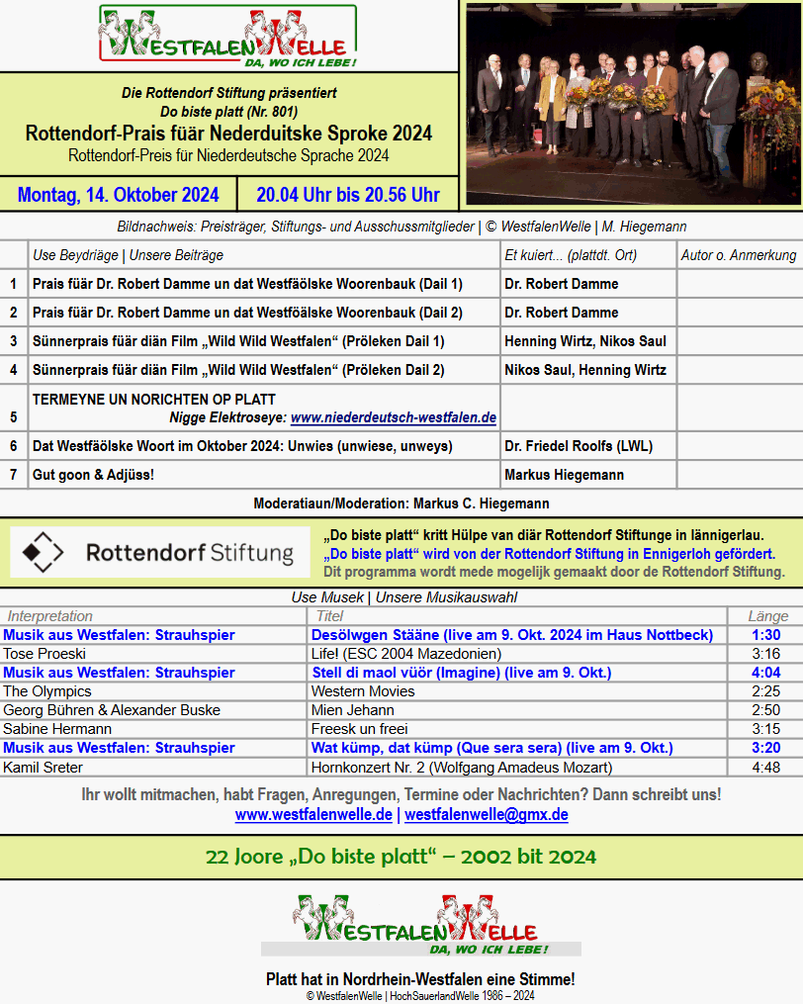The height and width of the screenshot is (1004, 803).
Task: Click the Rottendorf Stiftung logo
Action: tap(160, 552)
